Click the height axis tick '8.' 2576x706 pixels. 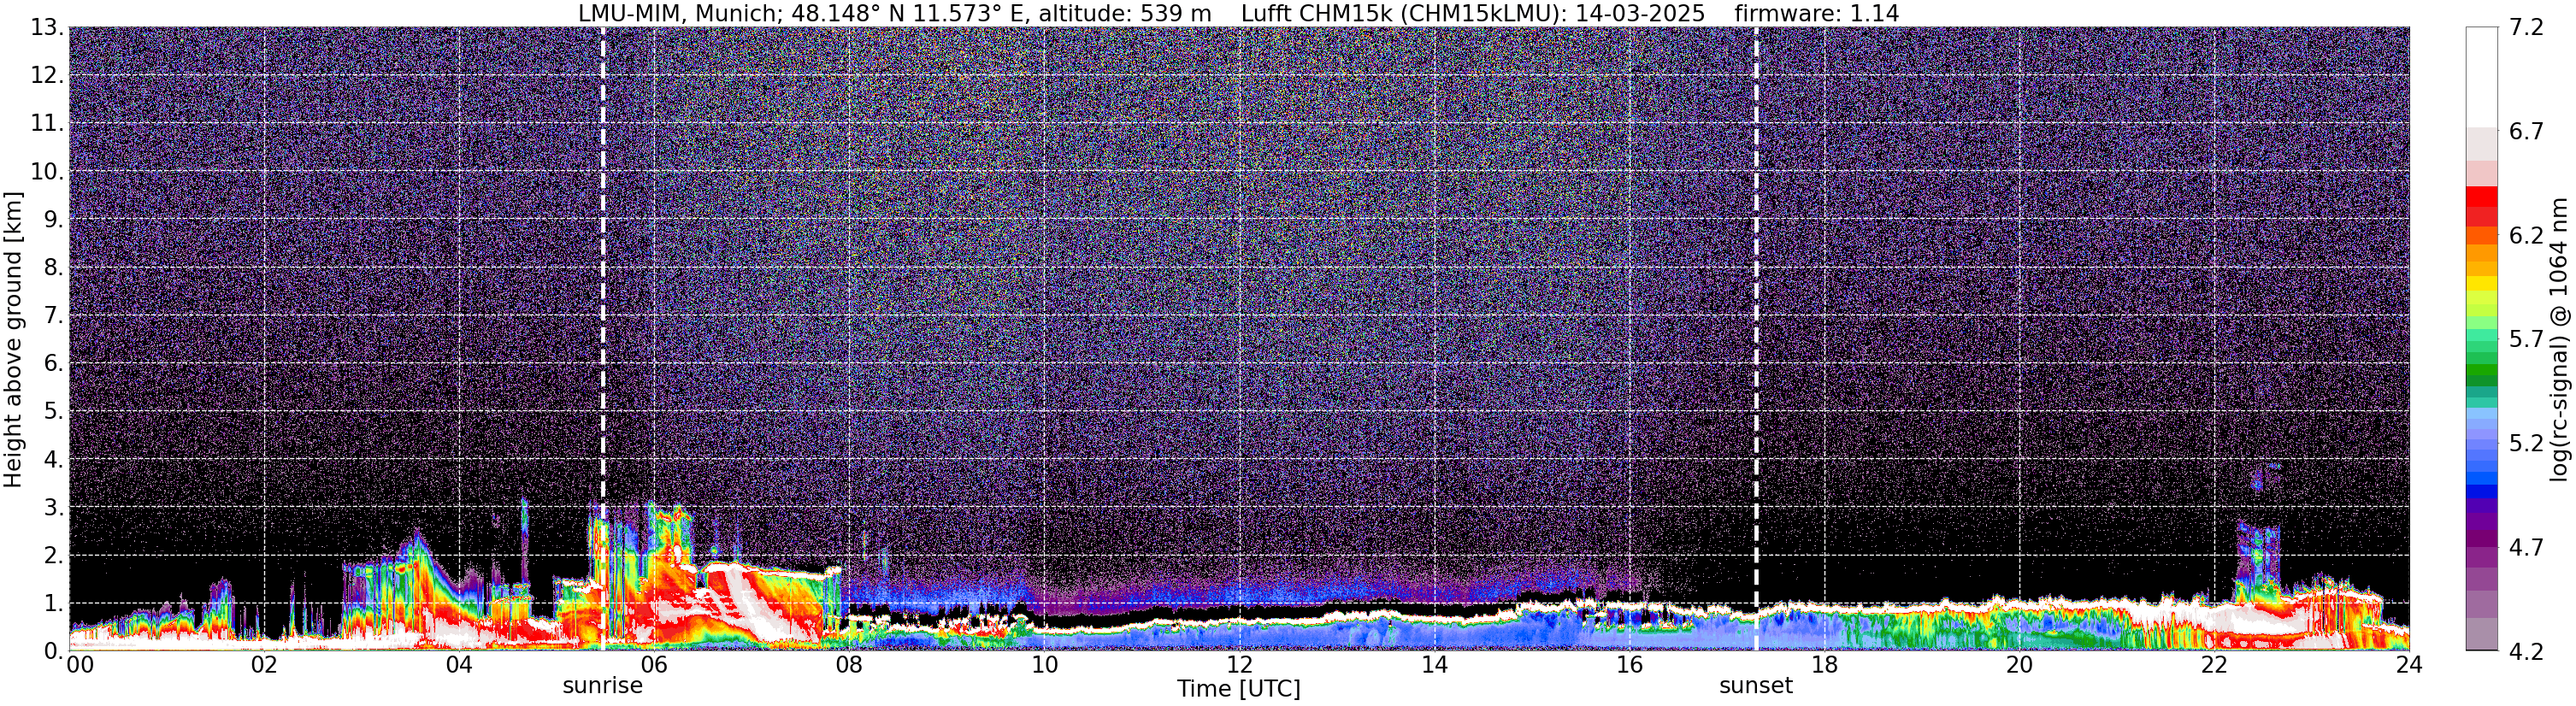tap(53, 267)
